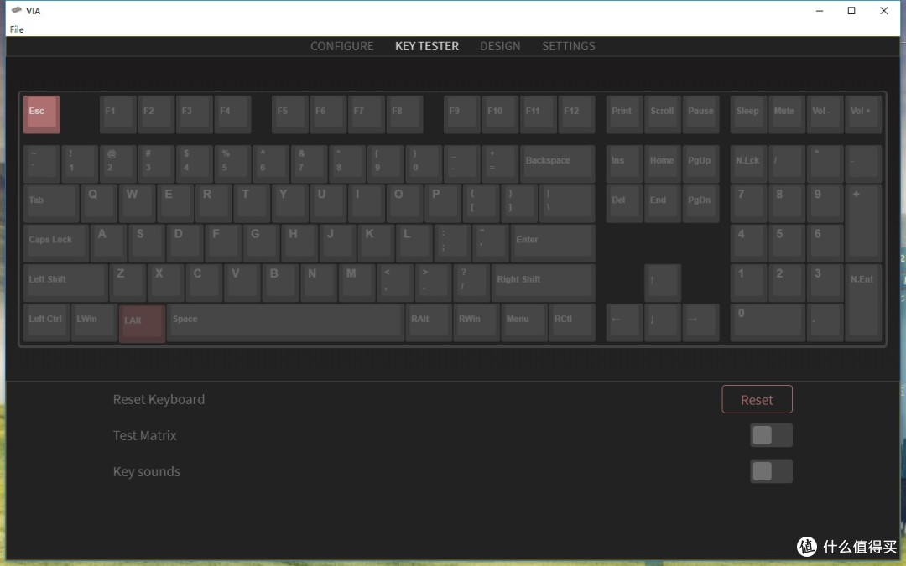Click the highlighted Esc key
The height and width of the screenshot is (566, 906).
[42, 114]
